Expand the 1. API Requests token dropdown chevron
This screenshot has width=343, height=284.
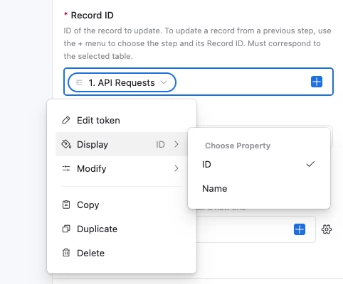pyautogui.click(x=164, y=82)
